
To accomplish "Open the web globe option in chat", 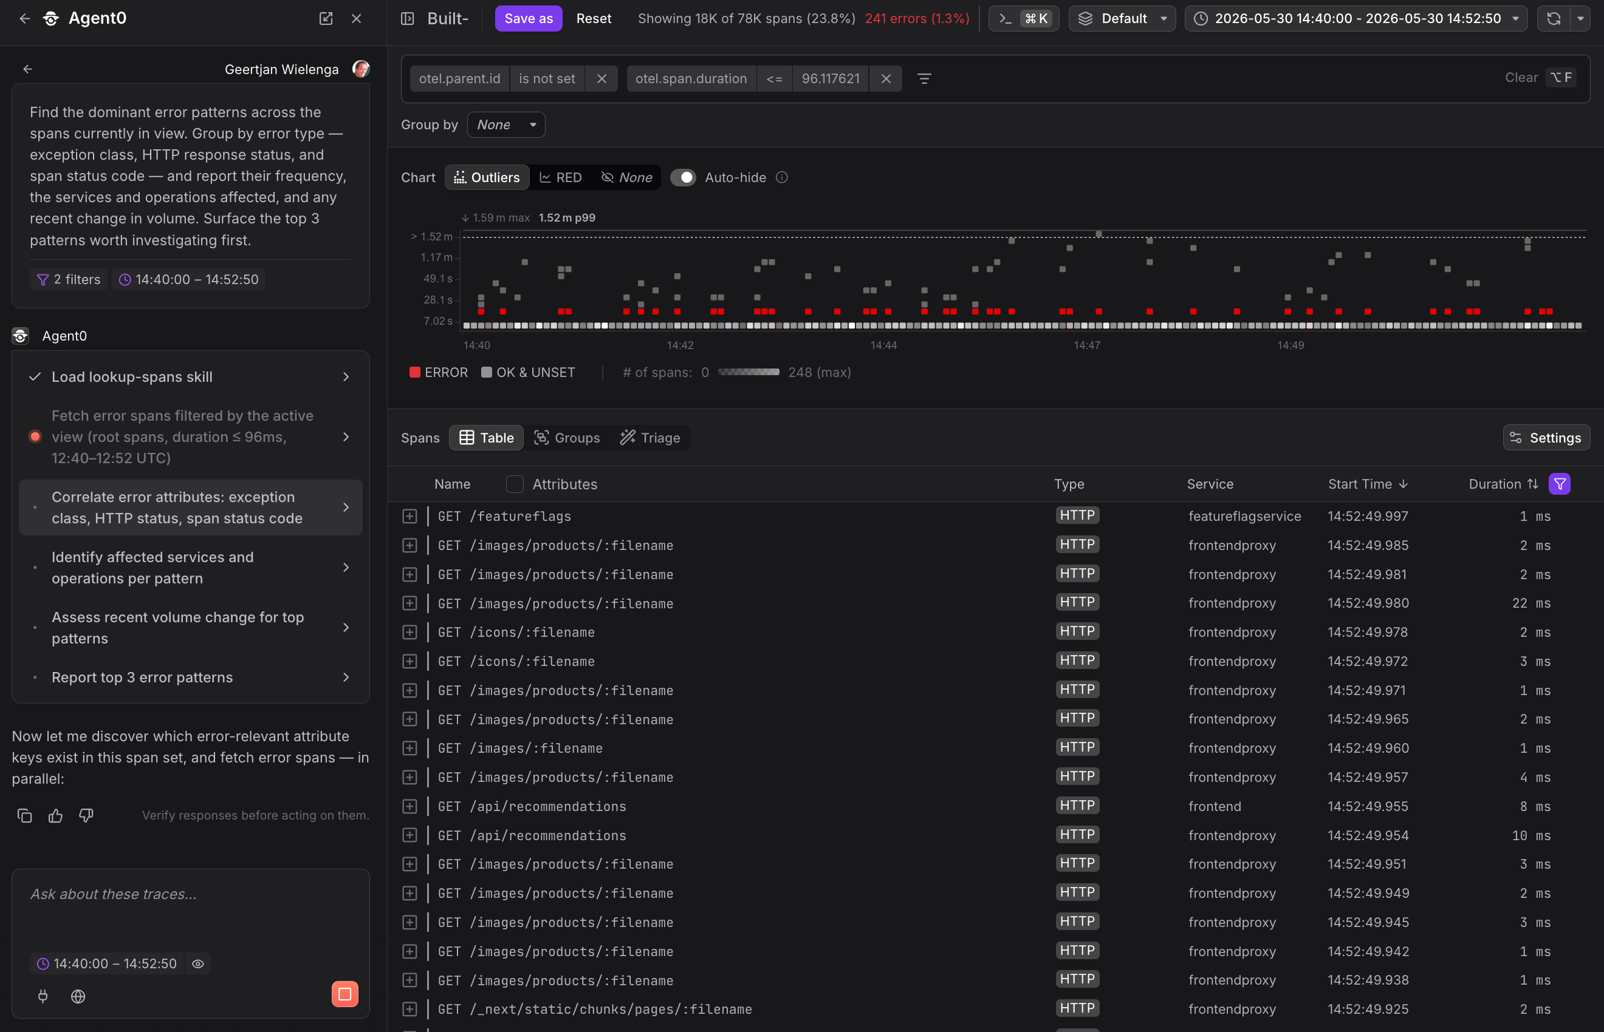I will [x=78, y=996].
